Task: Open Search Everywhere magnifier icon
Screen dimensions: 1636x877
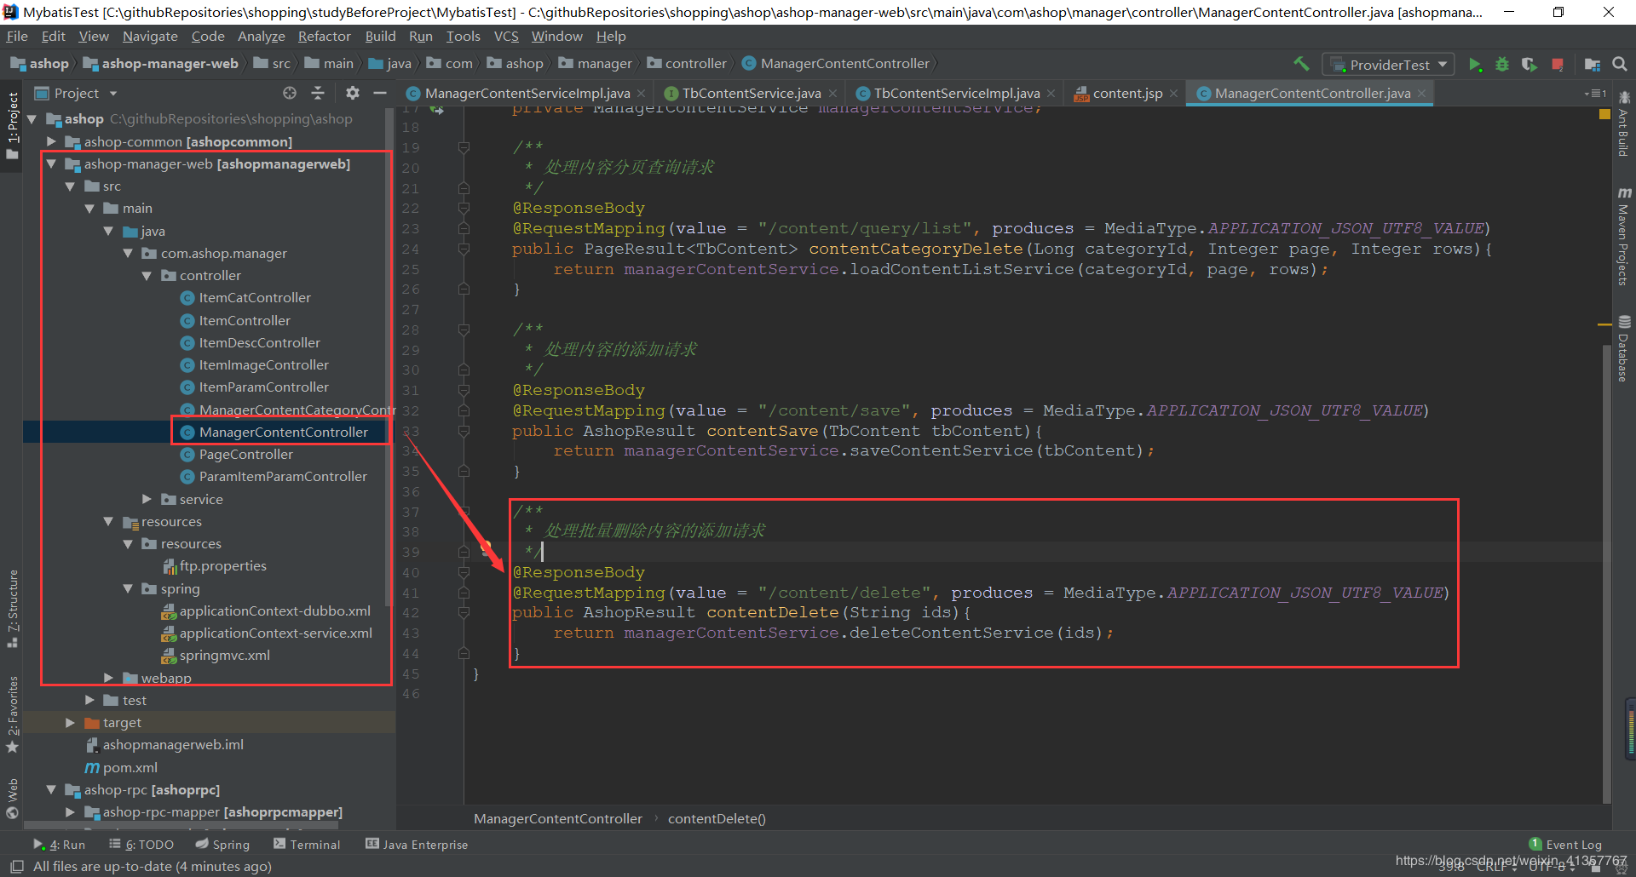Action: pyautogui.click(x=1620, y=64)
